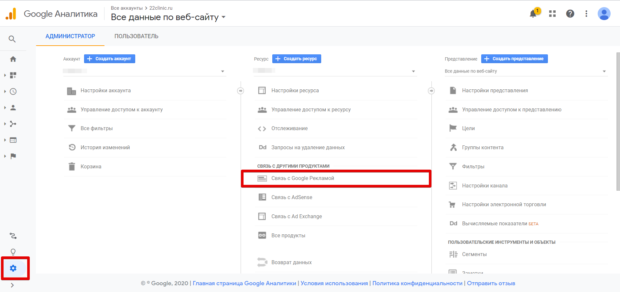620x292 pixels.
Task: Open Сегменты
Action: pos(527,254)
